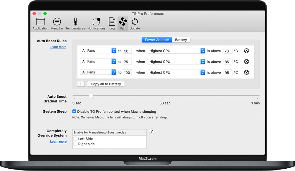Enable the Left Side fan override
Screen dimensions: 295x171
[x=75, y=139]
